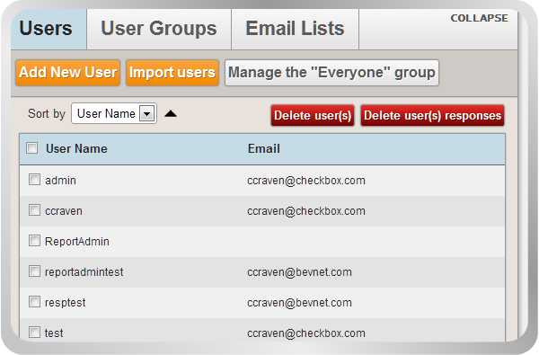This screenshot has height=355, width=539.
Task: Check the test user checkbox
Action: point(34,333)
